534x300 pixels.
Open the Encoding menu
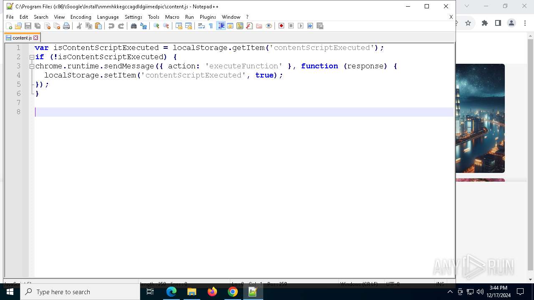click(81, 17)
